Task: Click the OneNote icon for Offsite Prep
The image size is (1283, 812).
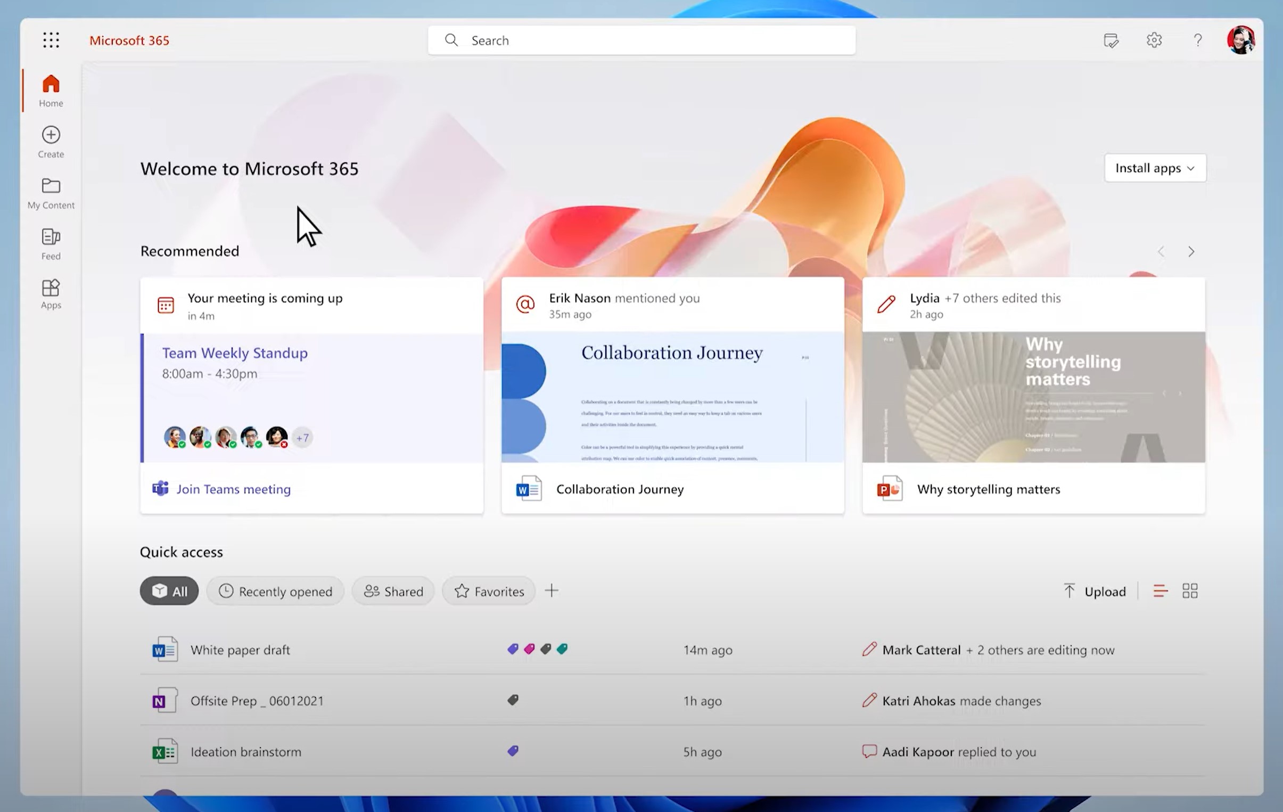Action: pyautogui.click(x=165, y=700)
